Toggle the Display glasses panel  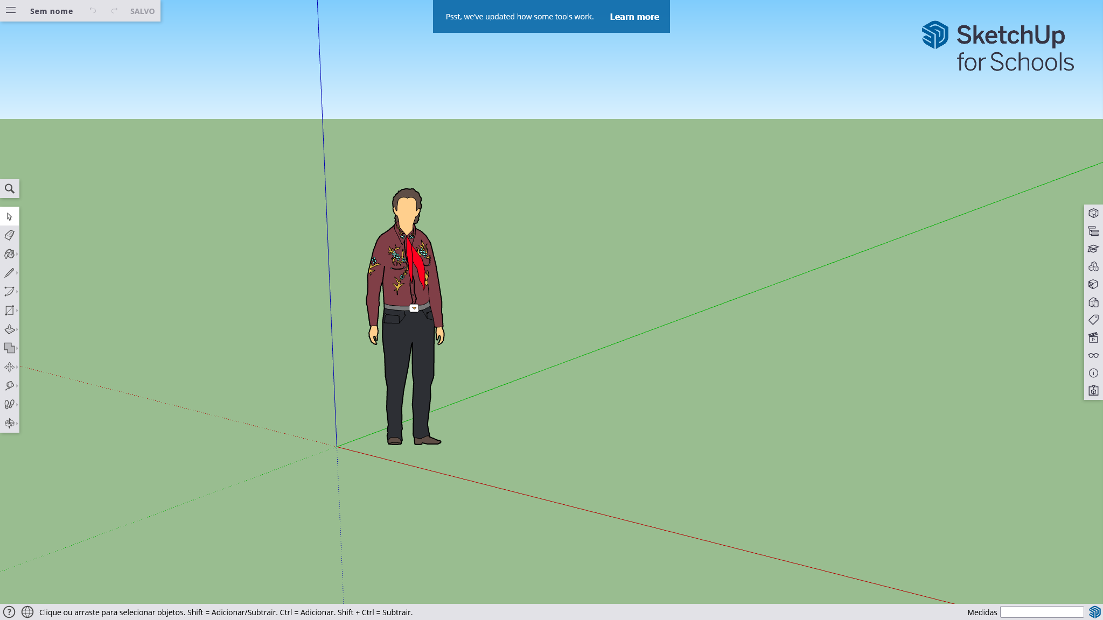click(1093, 355)
